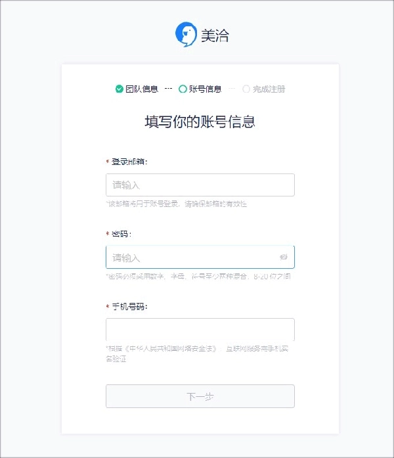Go back to the 团队信息 step
Screen dimensions: 394x458
point(142,89)
